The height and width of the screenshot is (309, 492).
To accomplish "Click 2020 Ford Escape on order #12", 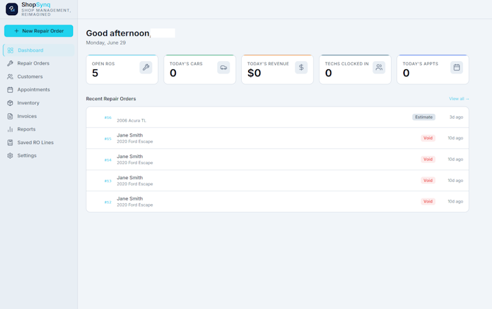I will 135,205.
